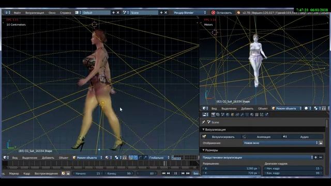Open the Маркер menu in the timeline
Image resolution: width=331 pixels, height=186 pixels.
tap(14, 174)
